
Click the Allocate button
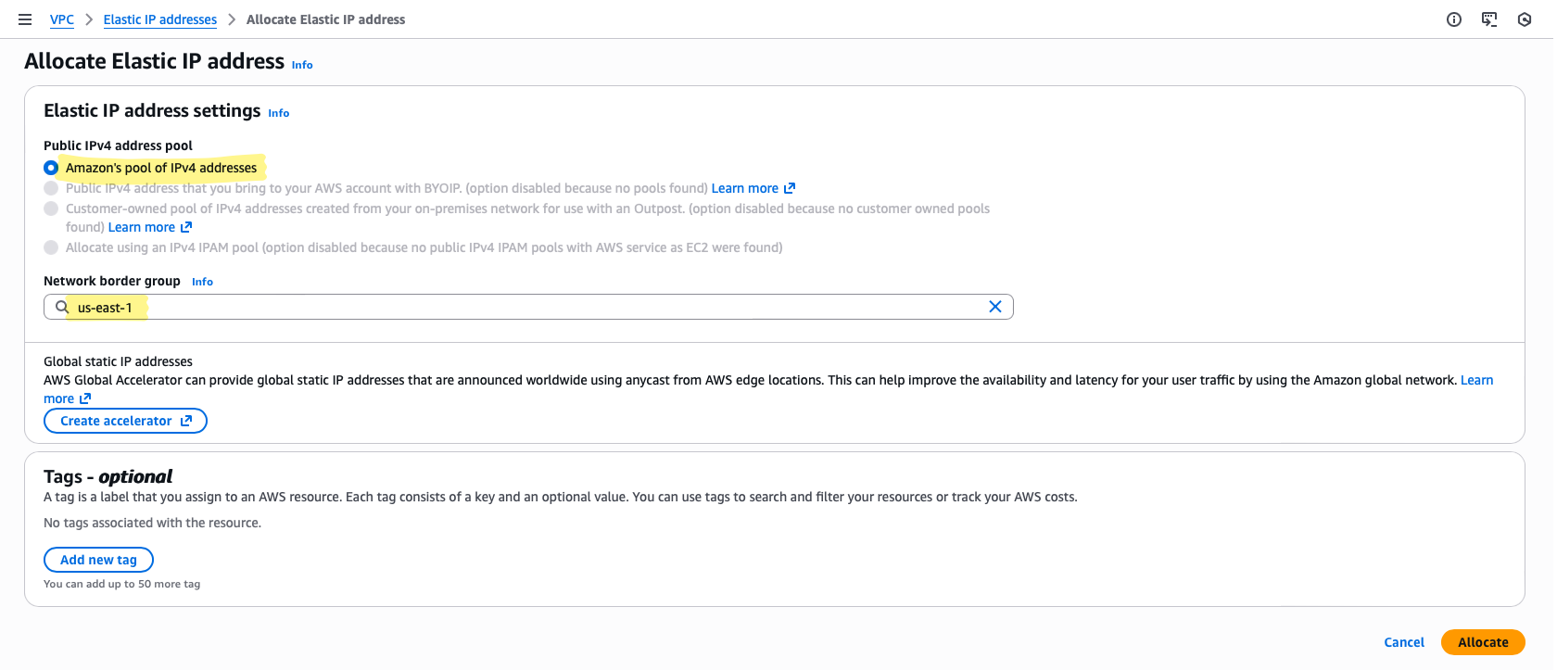pos(1483,642)
